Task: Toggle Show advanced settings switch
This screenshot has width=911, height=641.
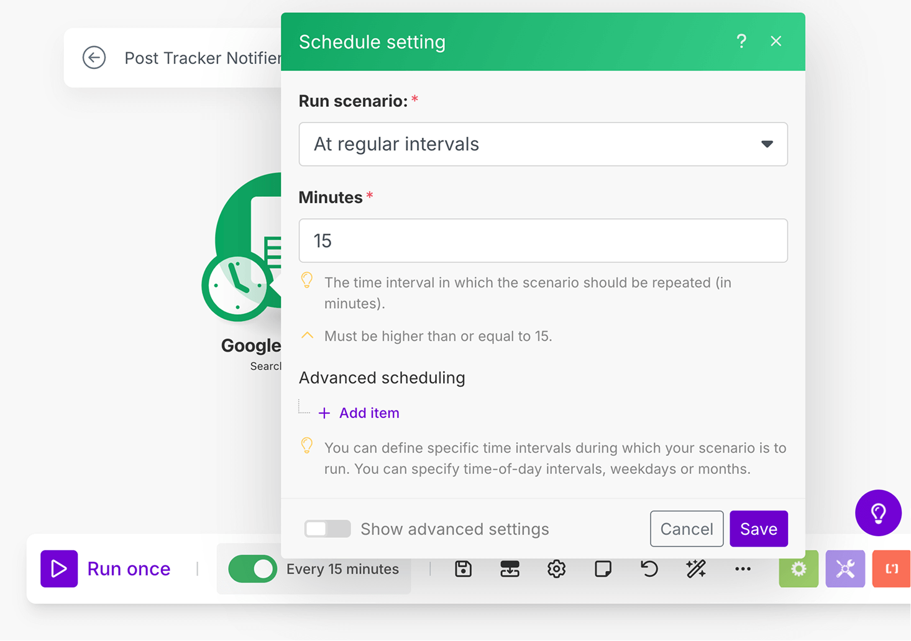Action: click(327, 529)
